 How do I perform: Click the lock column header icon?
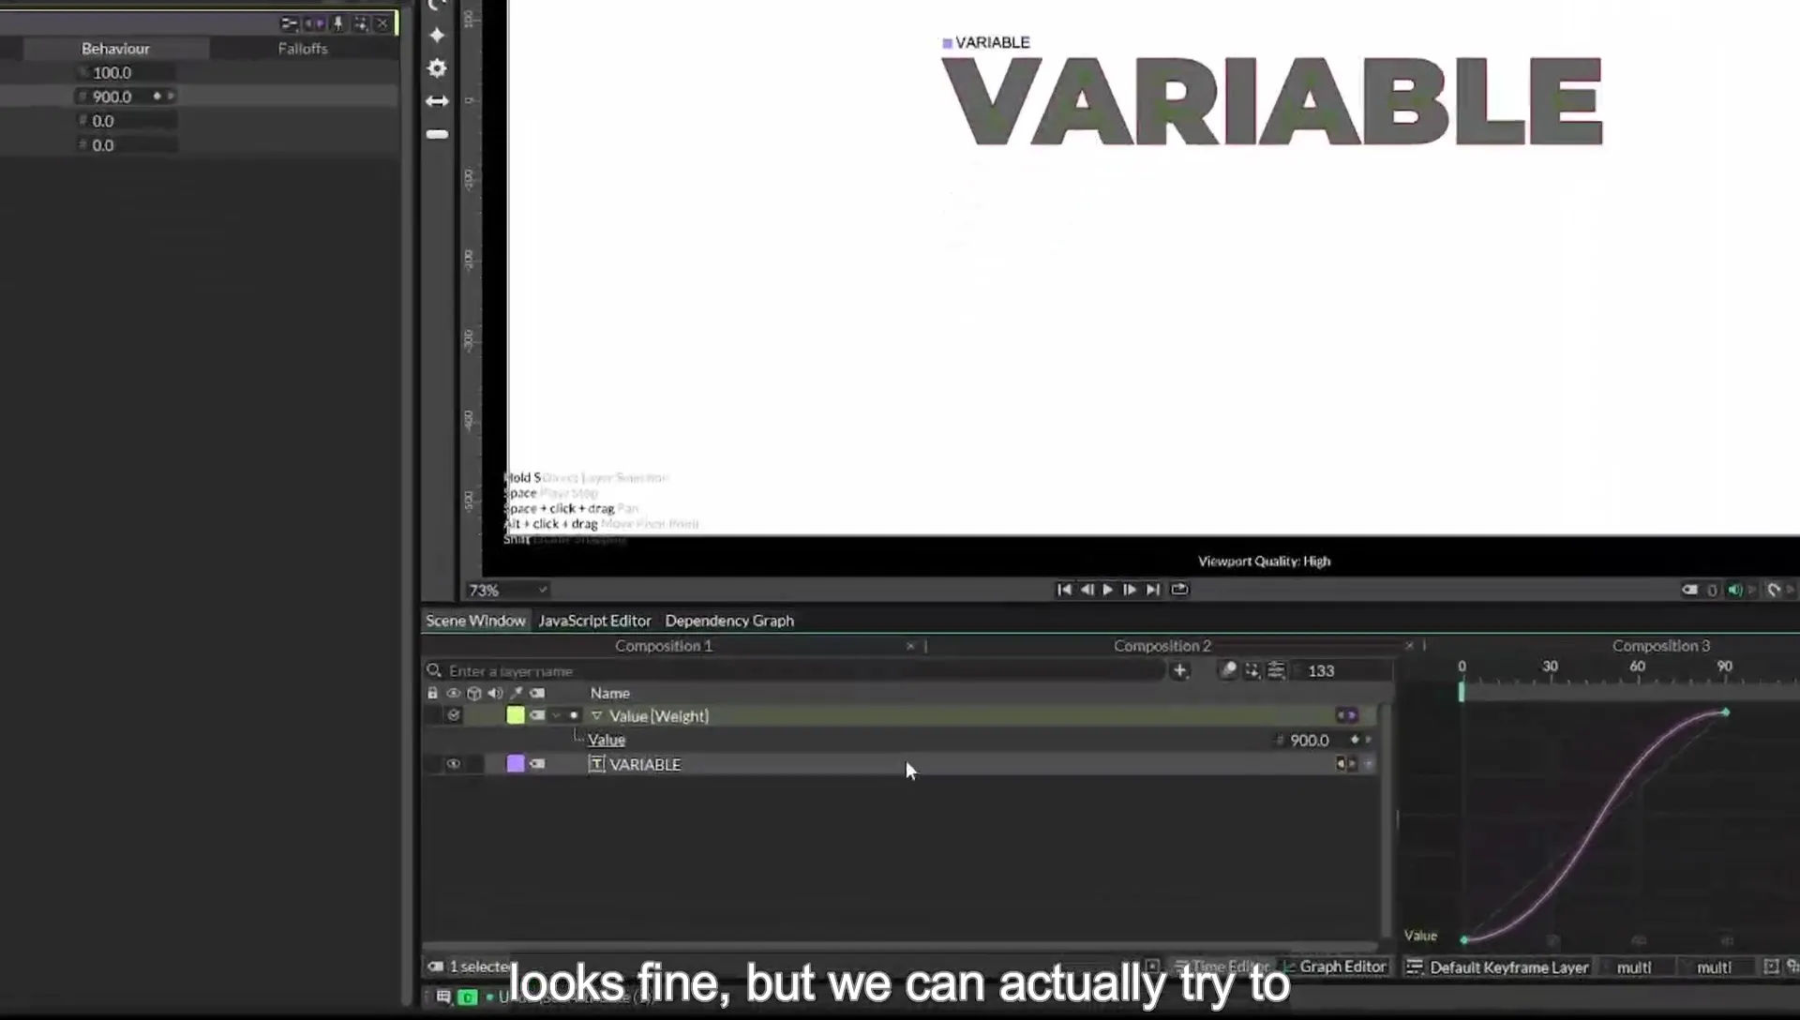pos(432,693)
